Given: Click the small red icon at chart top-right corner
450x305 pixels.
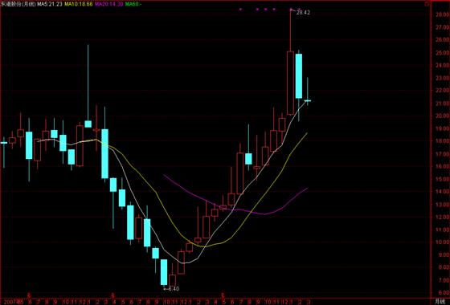Looking at the screenshot, I should (x=427, y=4).
